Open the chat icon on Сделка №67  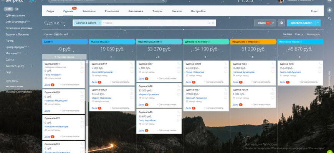226,98
